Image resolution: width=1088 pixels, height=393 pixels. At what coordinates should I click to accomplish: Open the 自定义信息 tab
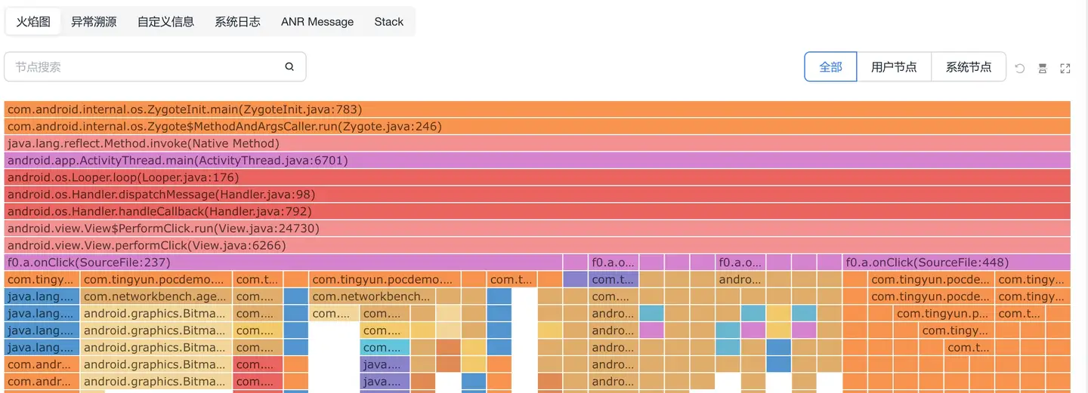click(165, 22)
